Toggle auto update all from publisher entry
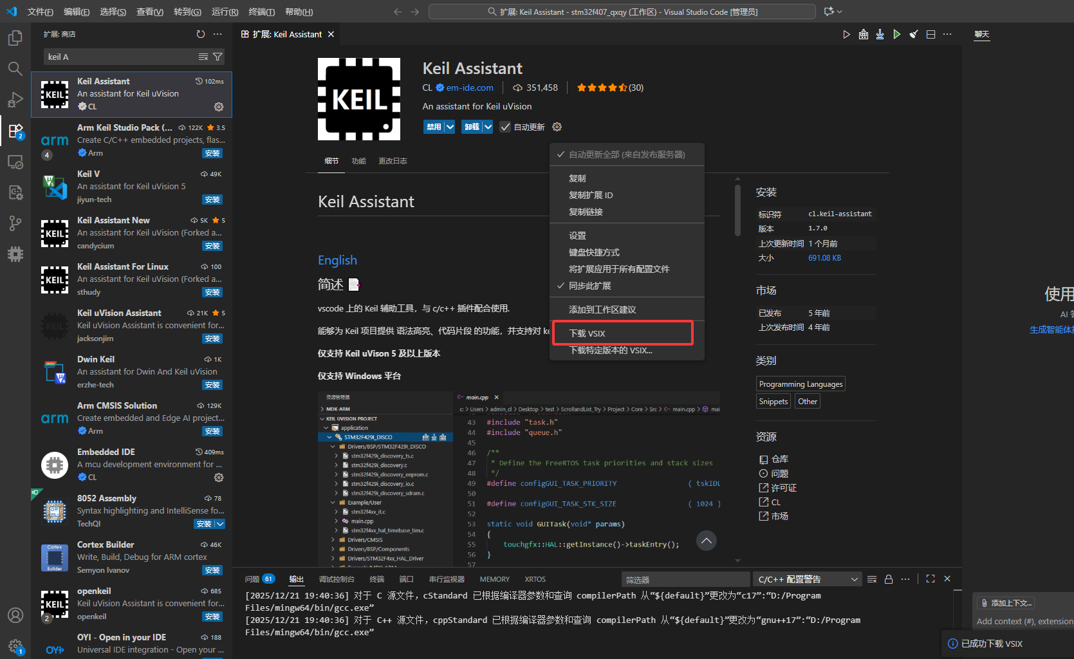The image size is (1074, 659). click(627, 154)
